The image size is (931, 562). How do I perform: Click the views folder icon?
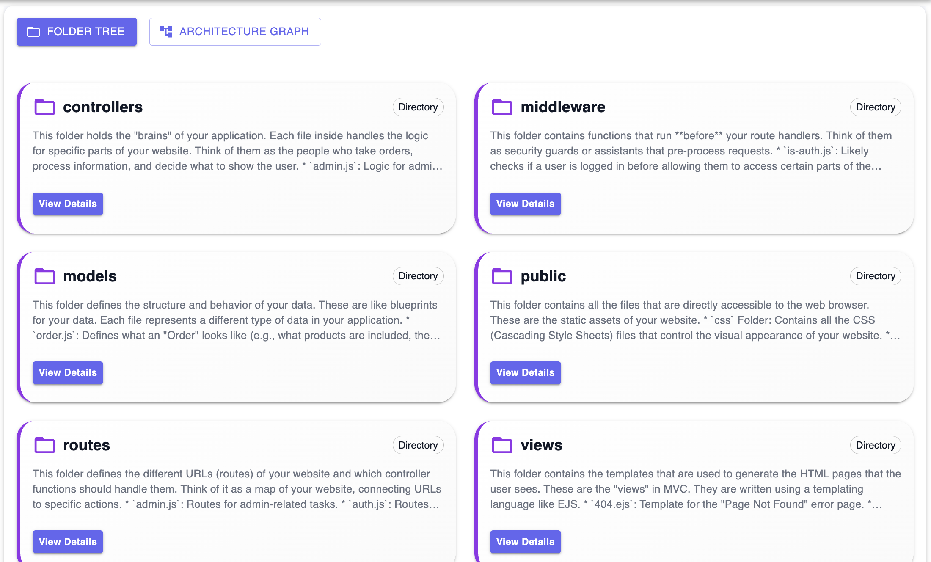pyautogui.click(x=502, y=445)
